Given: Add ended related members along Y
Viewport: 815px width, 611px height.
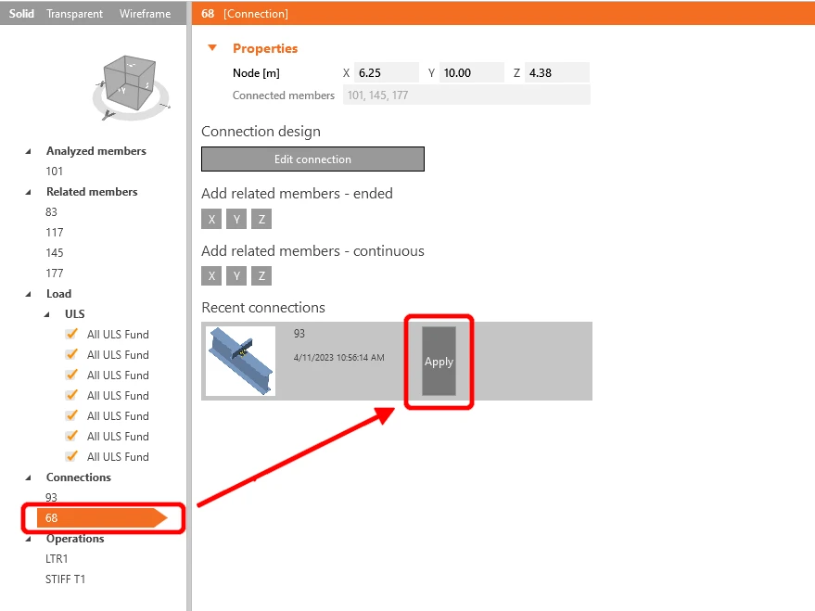Looking at the screenshot, I should coord(236,219).
